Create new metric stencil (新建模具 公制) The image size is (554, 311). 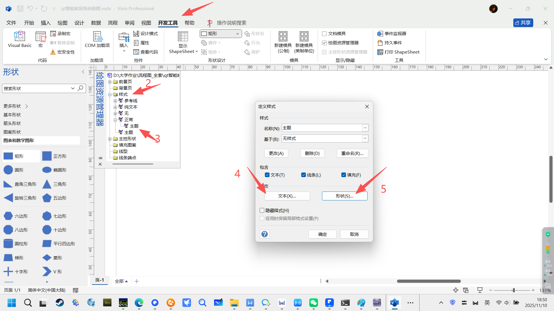click(283, 37)
